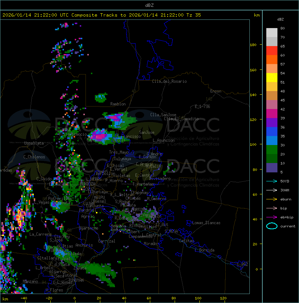Click the 'Zapata' map label
Image resolution: width=299 pixels, height=303 pixels.
point(80,268)
